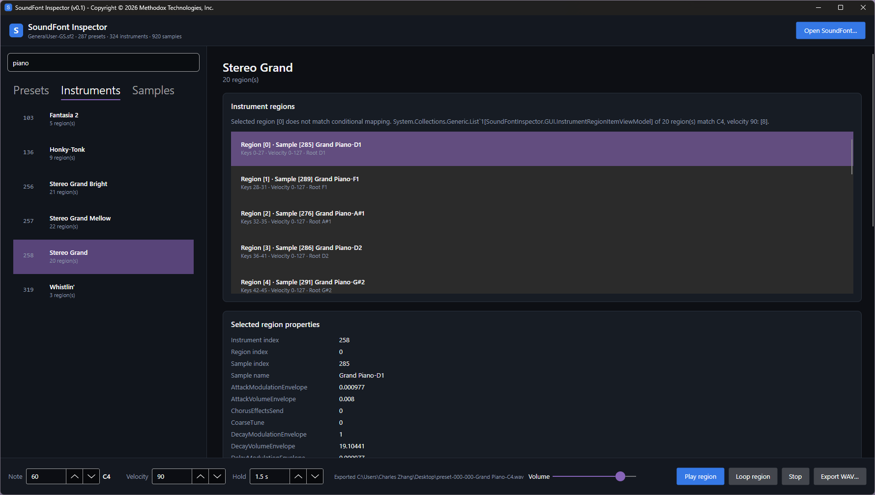Viewport: 875px width, 495px height.
Task: Select the Stereo Grand Bright instrument
Action: (103, 188)
